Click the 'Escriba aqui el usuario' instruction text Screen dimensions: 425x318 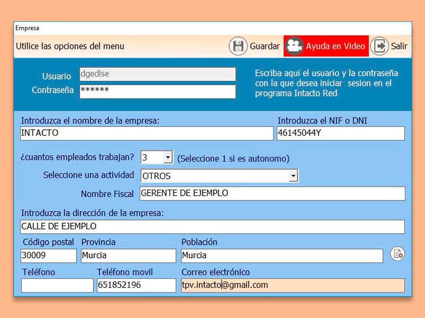[x=327, y=83]
